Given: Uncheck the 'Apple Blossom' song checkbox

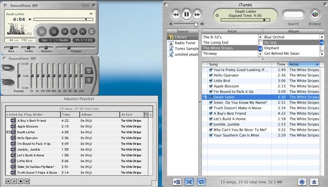Looking at the screenshot, I should point(211,86).
